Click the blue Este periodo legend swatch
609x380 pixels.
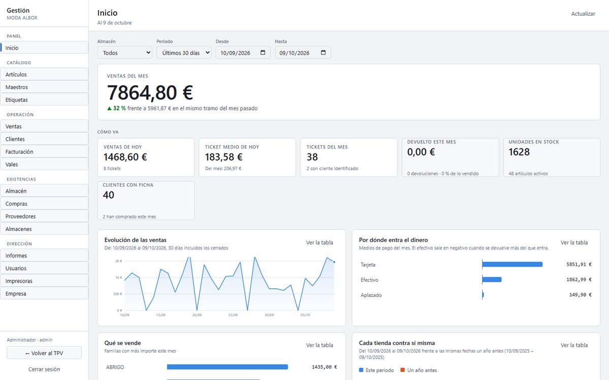361,370
